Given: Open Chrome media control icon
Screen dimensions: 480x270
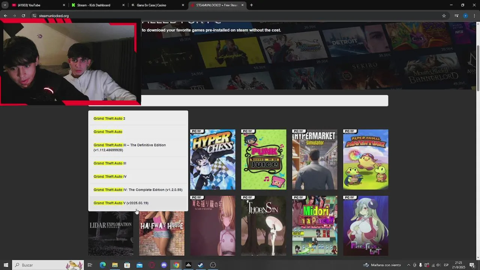Looking at the screenshot, I should (x=456, y=16).
